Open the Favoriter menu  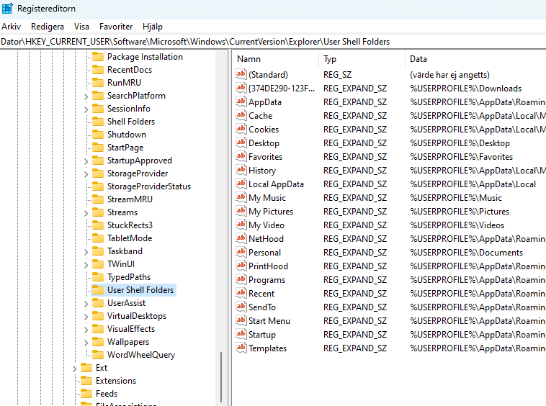[x=116, y=27]
